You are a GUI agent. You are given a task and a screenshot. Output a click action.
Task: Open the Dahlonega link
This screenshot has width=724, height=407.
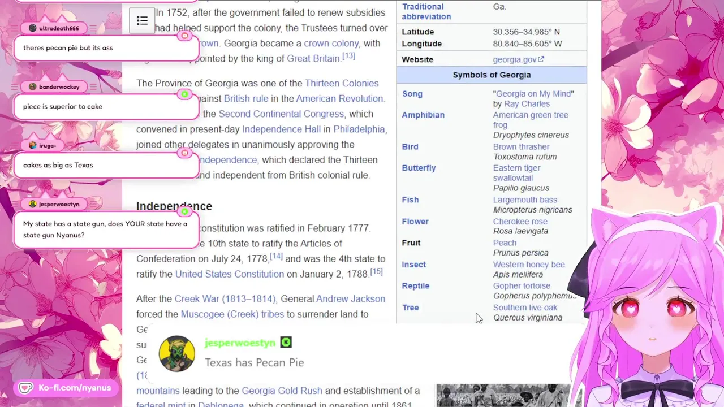[220, 405]
